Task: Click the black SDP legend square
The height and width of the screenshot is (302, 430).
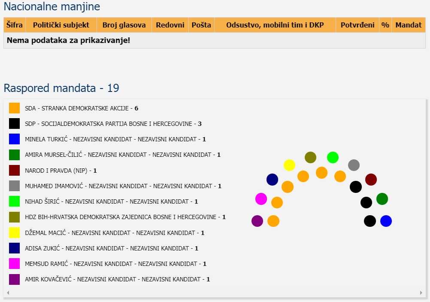Action: click(15, 124)
